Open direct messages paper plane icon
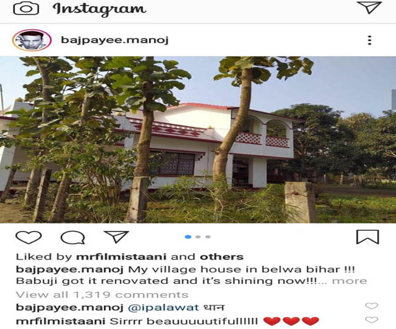 point(369,7)
